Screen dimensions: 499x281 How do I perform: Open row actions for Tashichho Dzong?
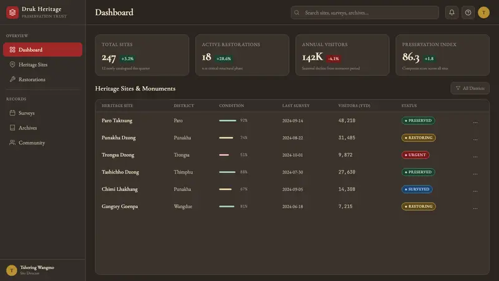[x=475, y=174]
